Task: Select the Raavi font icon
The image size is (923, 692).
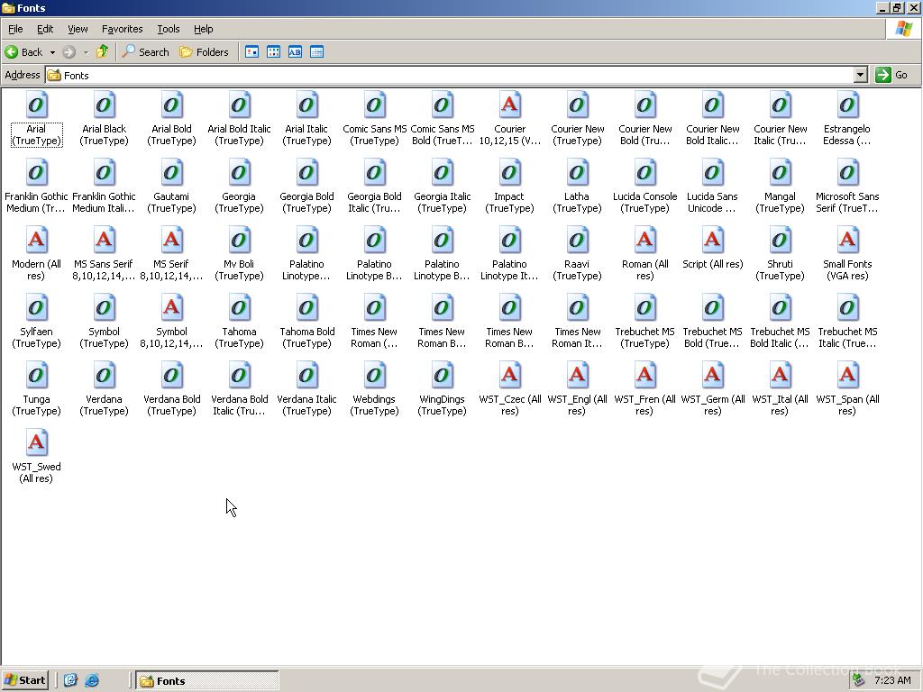Action: (x=578, y=241)
